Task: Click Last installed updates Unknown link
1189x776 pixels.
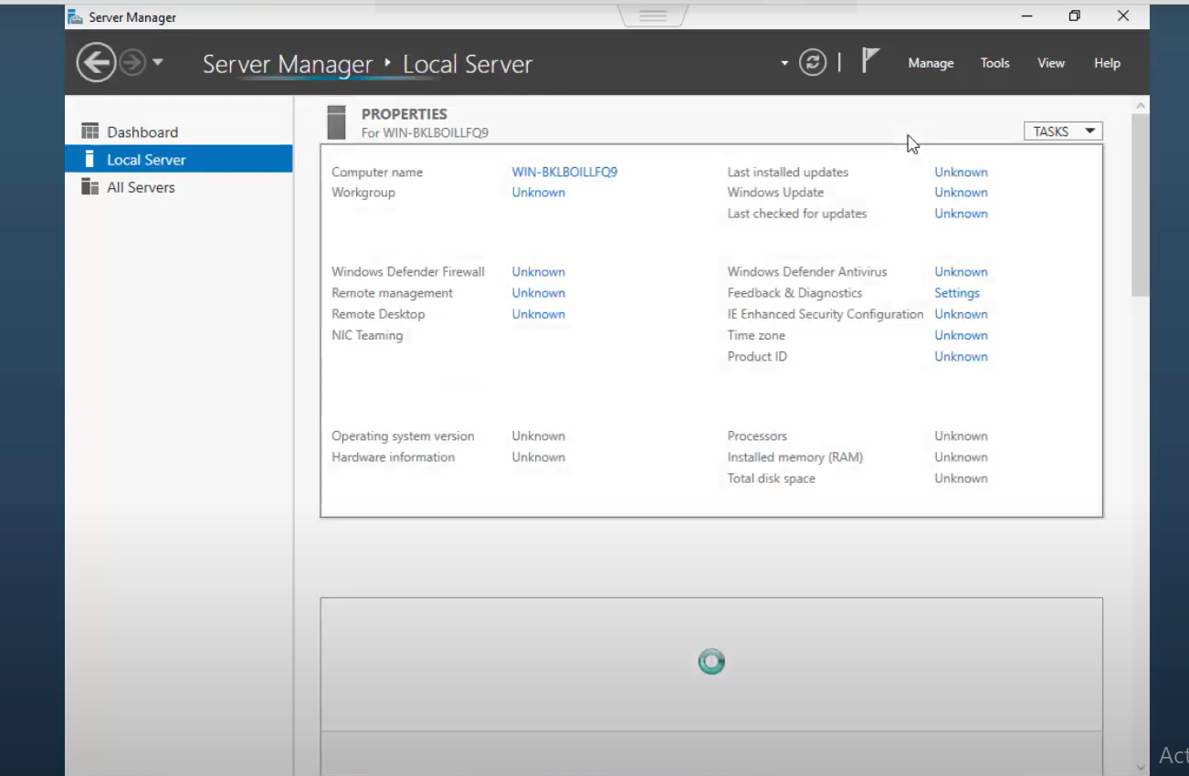Action: pyautogui.click(x=961, y=172)
